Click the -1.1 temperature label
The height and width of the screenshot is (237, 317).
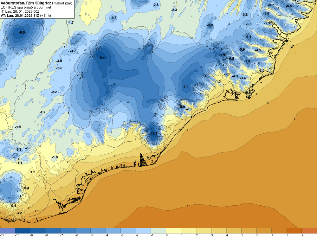[19, 163]
